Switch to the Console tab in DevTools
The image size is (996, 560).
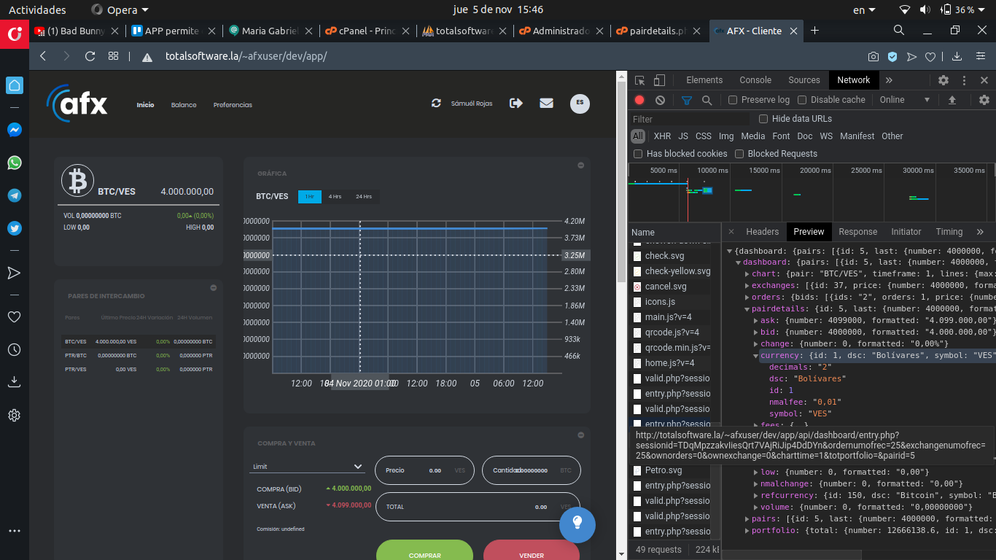[755, 80]
